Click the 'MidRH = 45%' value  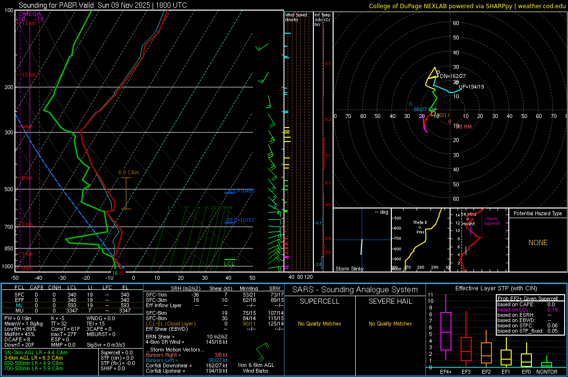point(19,334)
